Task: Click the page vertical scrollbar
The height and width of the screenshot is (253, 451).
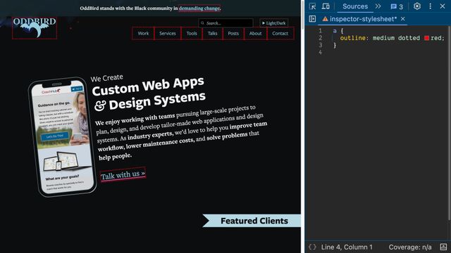Action: tap(302, 14)
